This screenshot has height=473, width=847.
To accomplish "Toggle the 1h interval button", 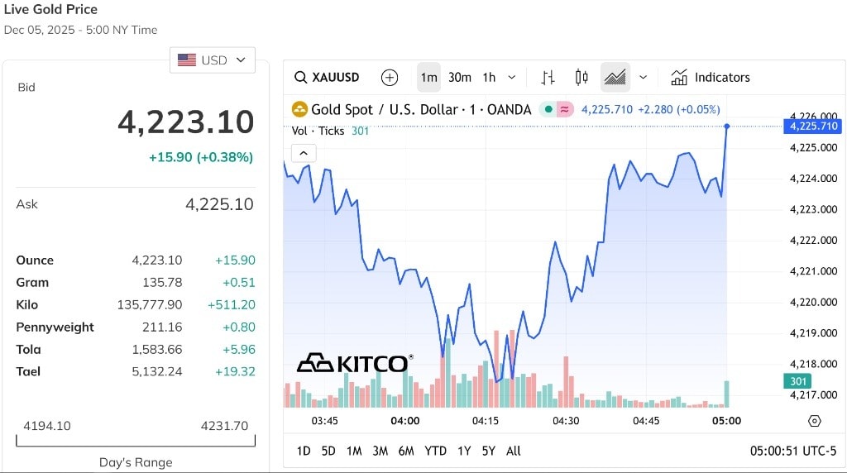I will click(x=489, y=78).
